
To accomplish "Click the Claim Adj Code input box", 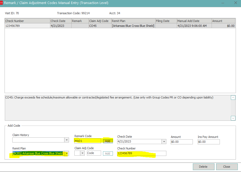I will 94,153.
